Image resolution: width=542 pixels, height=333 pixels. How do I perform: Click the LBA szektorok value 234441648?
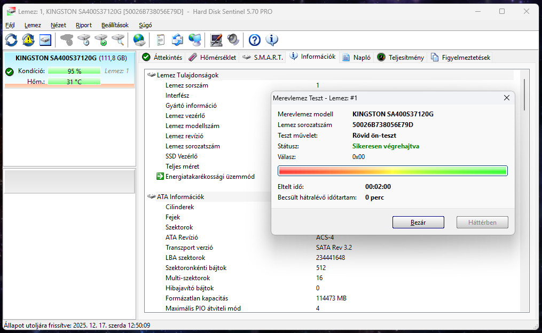coord(331,258)
